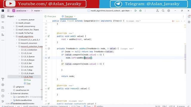Select the L3_2_List package
This screenshot has height=107, width=191.
(28, 53)
